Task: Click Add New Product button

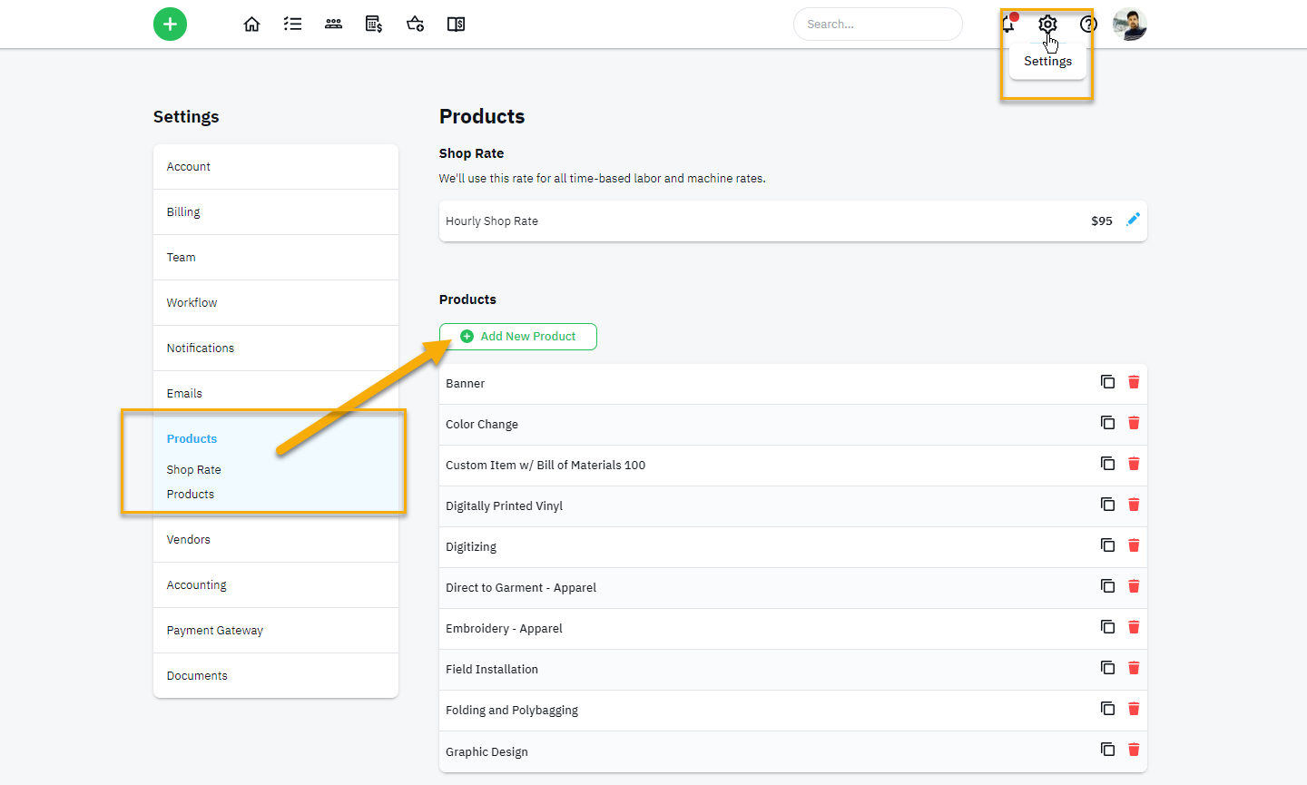Action: click(x=518, y=337)
